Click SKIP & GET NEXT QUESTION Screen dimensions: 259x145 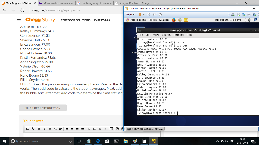pyautogui.click(x=43, y=108)
